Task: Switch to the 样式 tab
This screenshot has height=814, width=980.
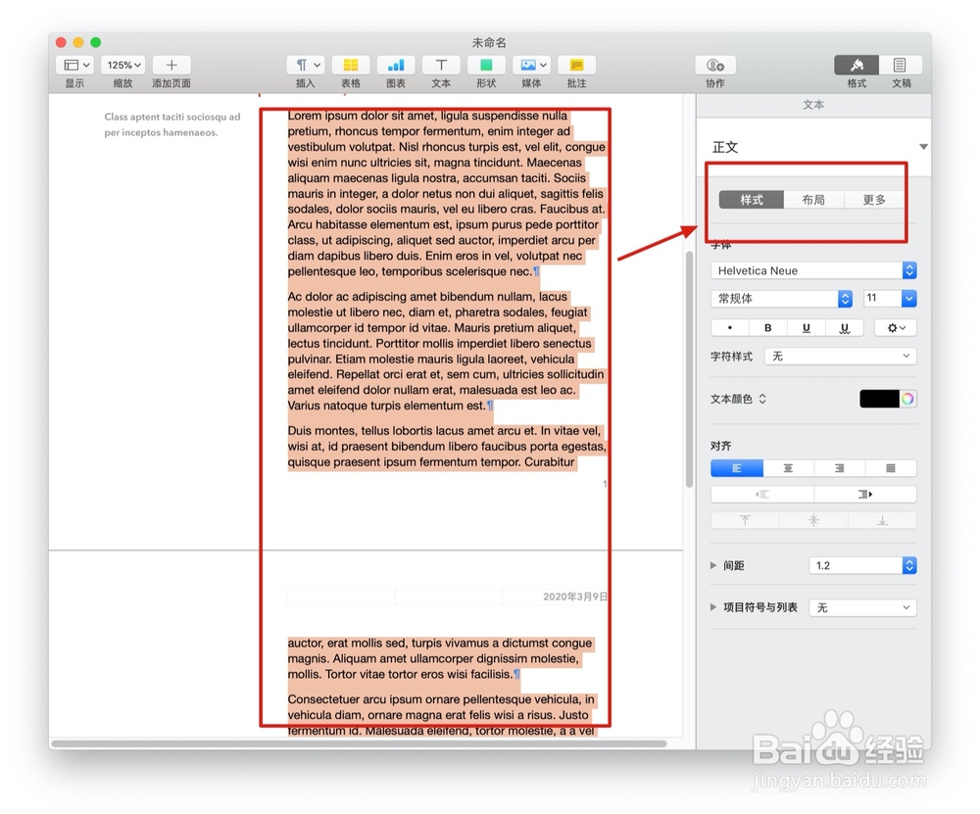Action: click(752, 200)
